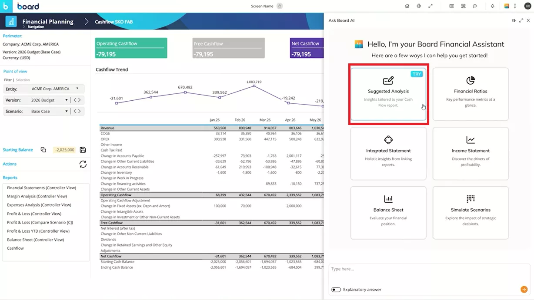
Task: Click the Actions refresh icon
Action: (x=83, y=164)
